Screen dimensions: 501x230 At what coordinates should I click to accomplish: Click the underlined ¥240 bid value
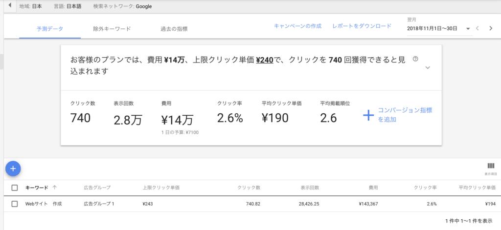[265, 60]
